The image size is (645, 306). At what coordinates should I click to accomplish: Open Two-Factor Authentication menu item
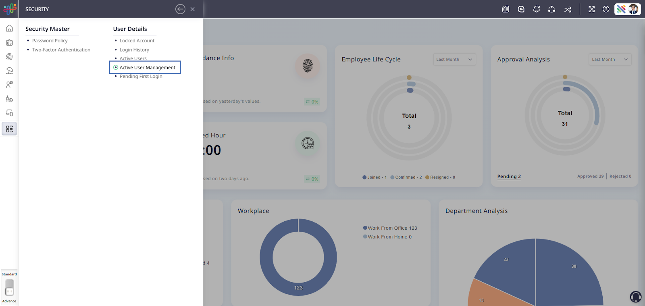click(61, 50)
